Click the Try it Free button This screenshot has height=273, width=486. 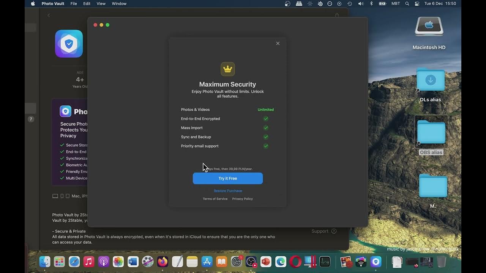228,178
